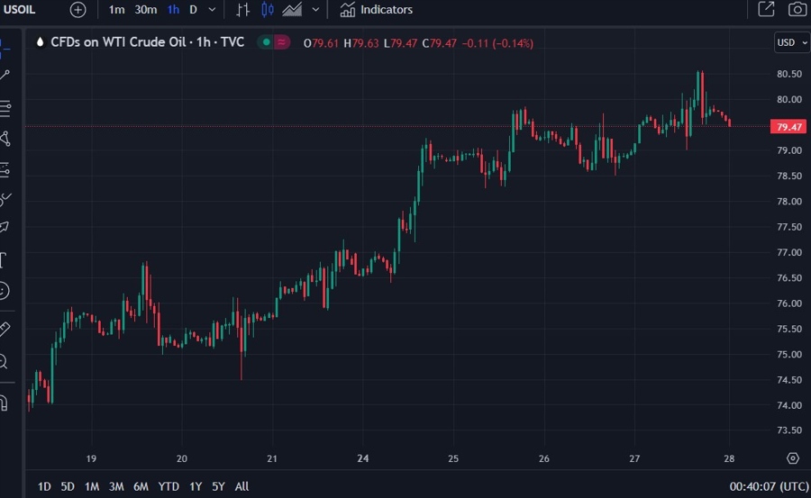The image size is (811, 498).
Task: Switch to the 30m timeframe
Action: click(145, 9)
